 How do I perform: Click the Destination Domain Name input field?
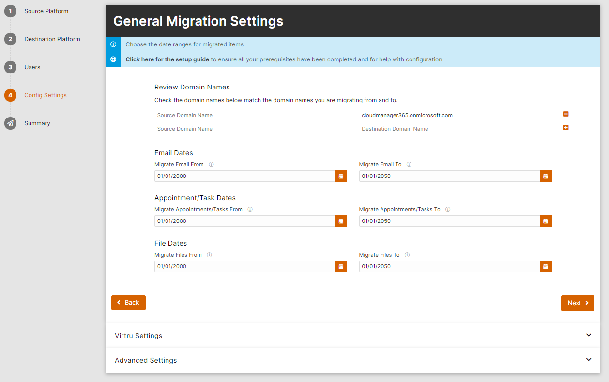(x=436, y=129)
